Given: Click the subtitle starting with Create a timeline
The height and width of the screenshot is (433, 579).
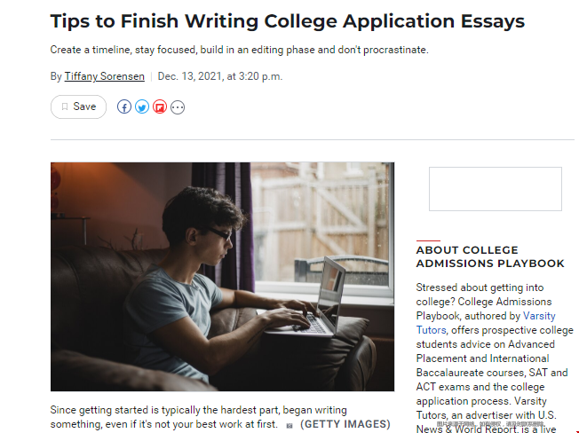Looking at the screenshot, I should point(239,50).
